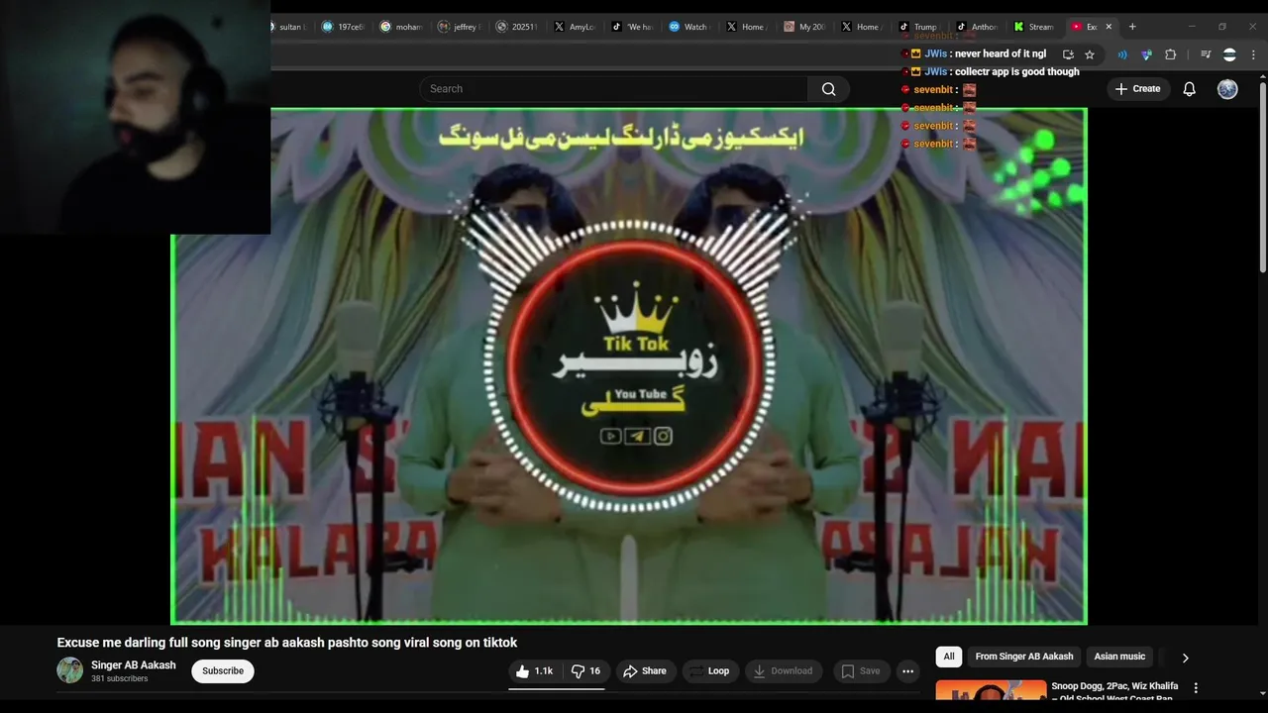
Task: Open the YouTube account avatar menu
Action: 1227,89
